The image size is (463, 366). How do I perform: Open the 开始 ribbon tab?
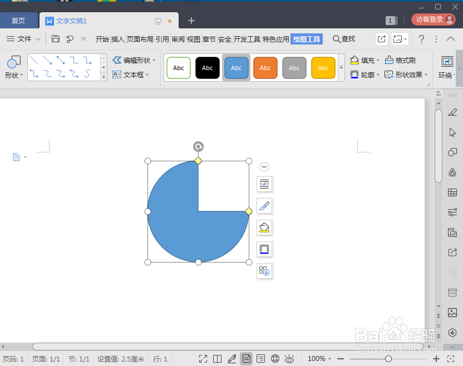pyautogui.click(x=102, y=39)
